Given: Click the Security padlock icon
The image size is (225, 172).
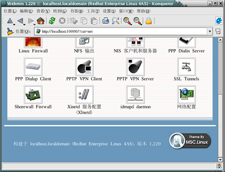Looking at the screenshot, I should (x=148, y=21).
